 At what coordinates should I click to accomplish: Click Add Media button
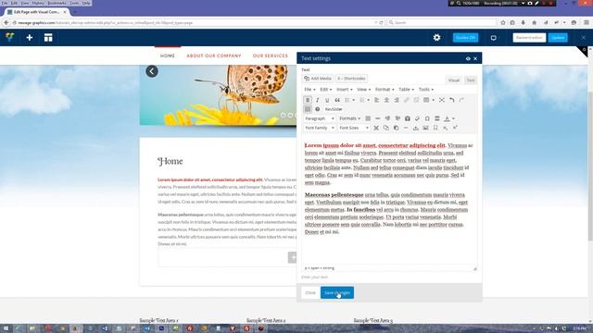[318, 79]
